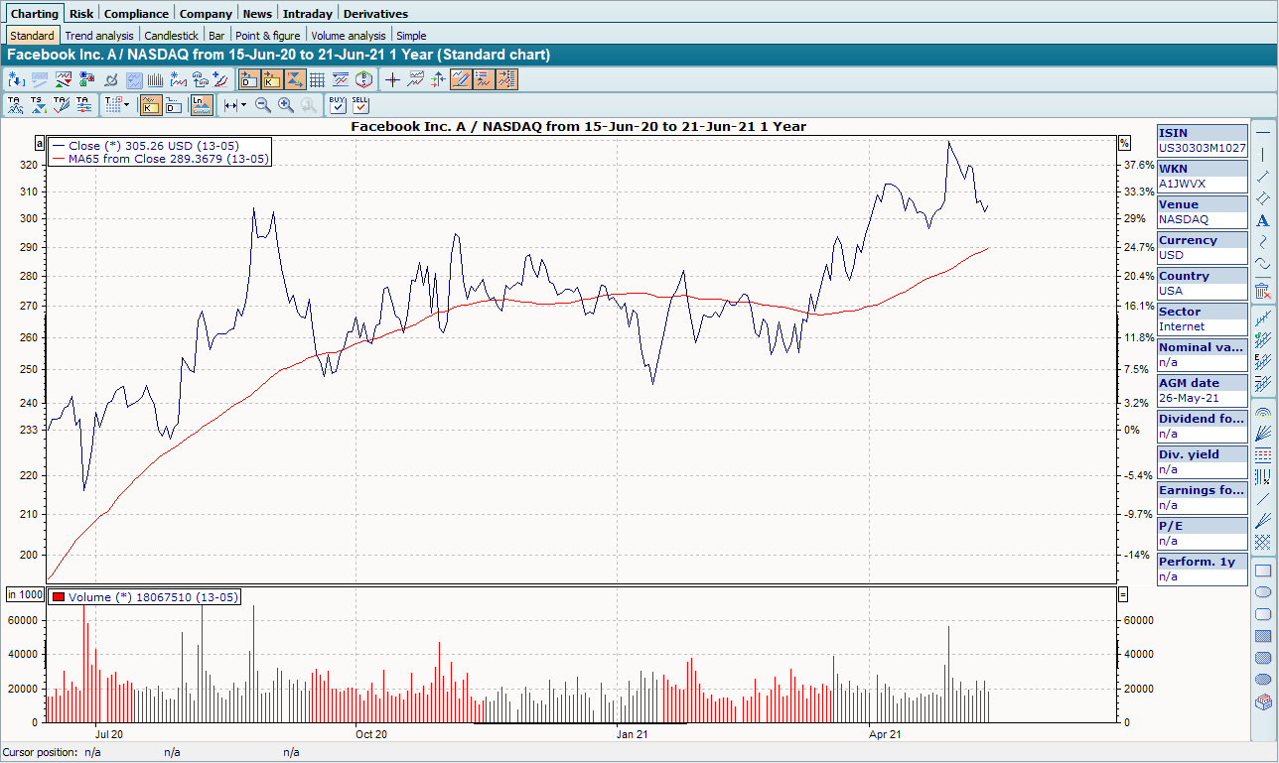Image resolution: width=1279 pixels, height=763 pixels.
Task: Click the red Volume color swatch
Action: point(59,597)
